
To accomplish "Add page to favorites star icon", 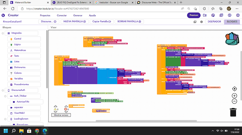I will (195, 9).
